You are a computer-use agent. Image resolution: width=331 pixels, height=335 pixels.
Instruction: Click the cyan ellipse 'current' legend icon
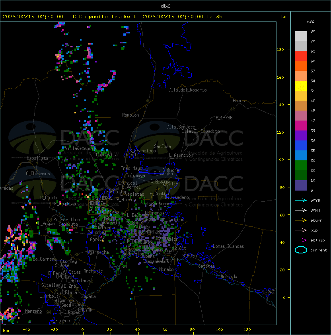coord(301,250)
